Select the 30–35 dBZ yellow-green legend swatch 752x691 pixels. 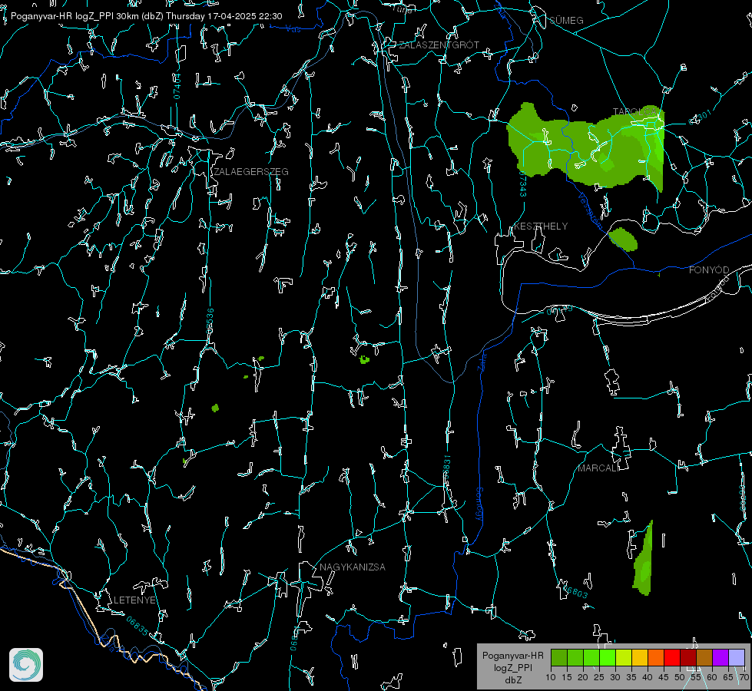tap(624, 657)
